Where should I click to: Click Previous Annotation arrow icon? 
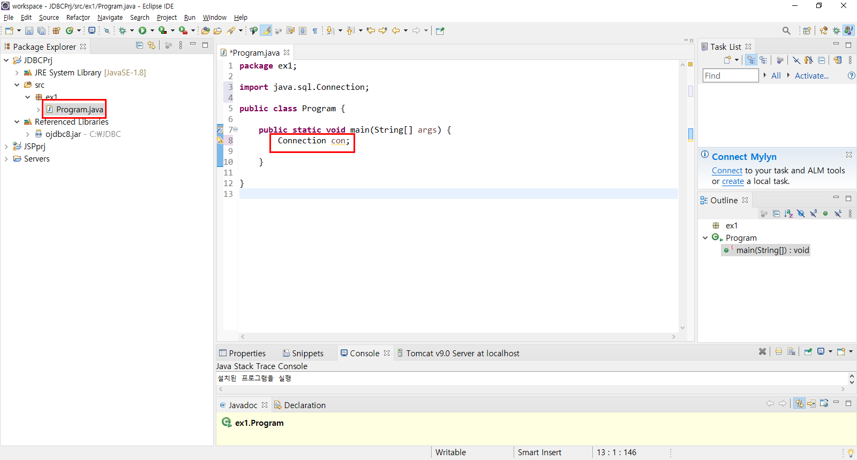(x=350, y=30)
